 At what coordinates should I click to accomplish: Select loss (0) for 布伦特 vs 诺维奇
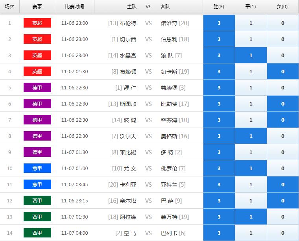pyautogui.click(x=283, y=23)
